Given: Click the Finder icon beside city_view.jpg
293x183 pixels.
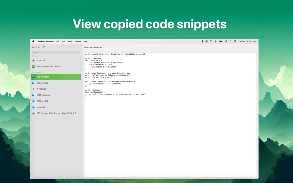Looking at the screenshot, I should coord(33,83).
